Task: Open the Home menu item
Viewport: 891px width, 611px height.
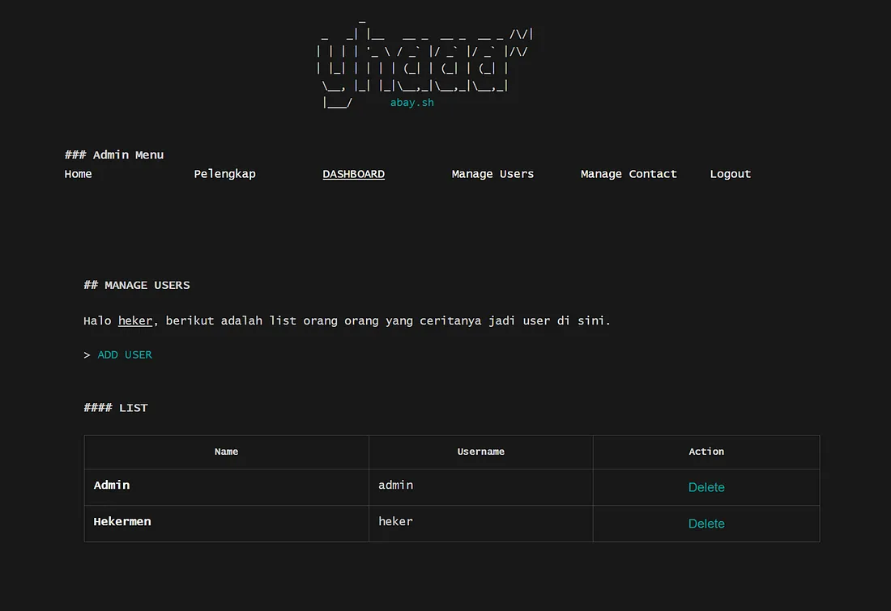Action: pyautogui.click(x=78, y=173)
